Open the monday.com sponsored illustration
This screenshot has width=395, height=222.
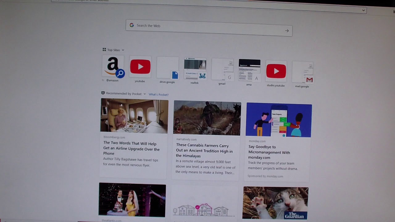click(x=279, y=120)
